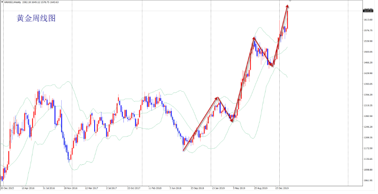Click the 1246.20 price level on the axis

(367, 127)
